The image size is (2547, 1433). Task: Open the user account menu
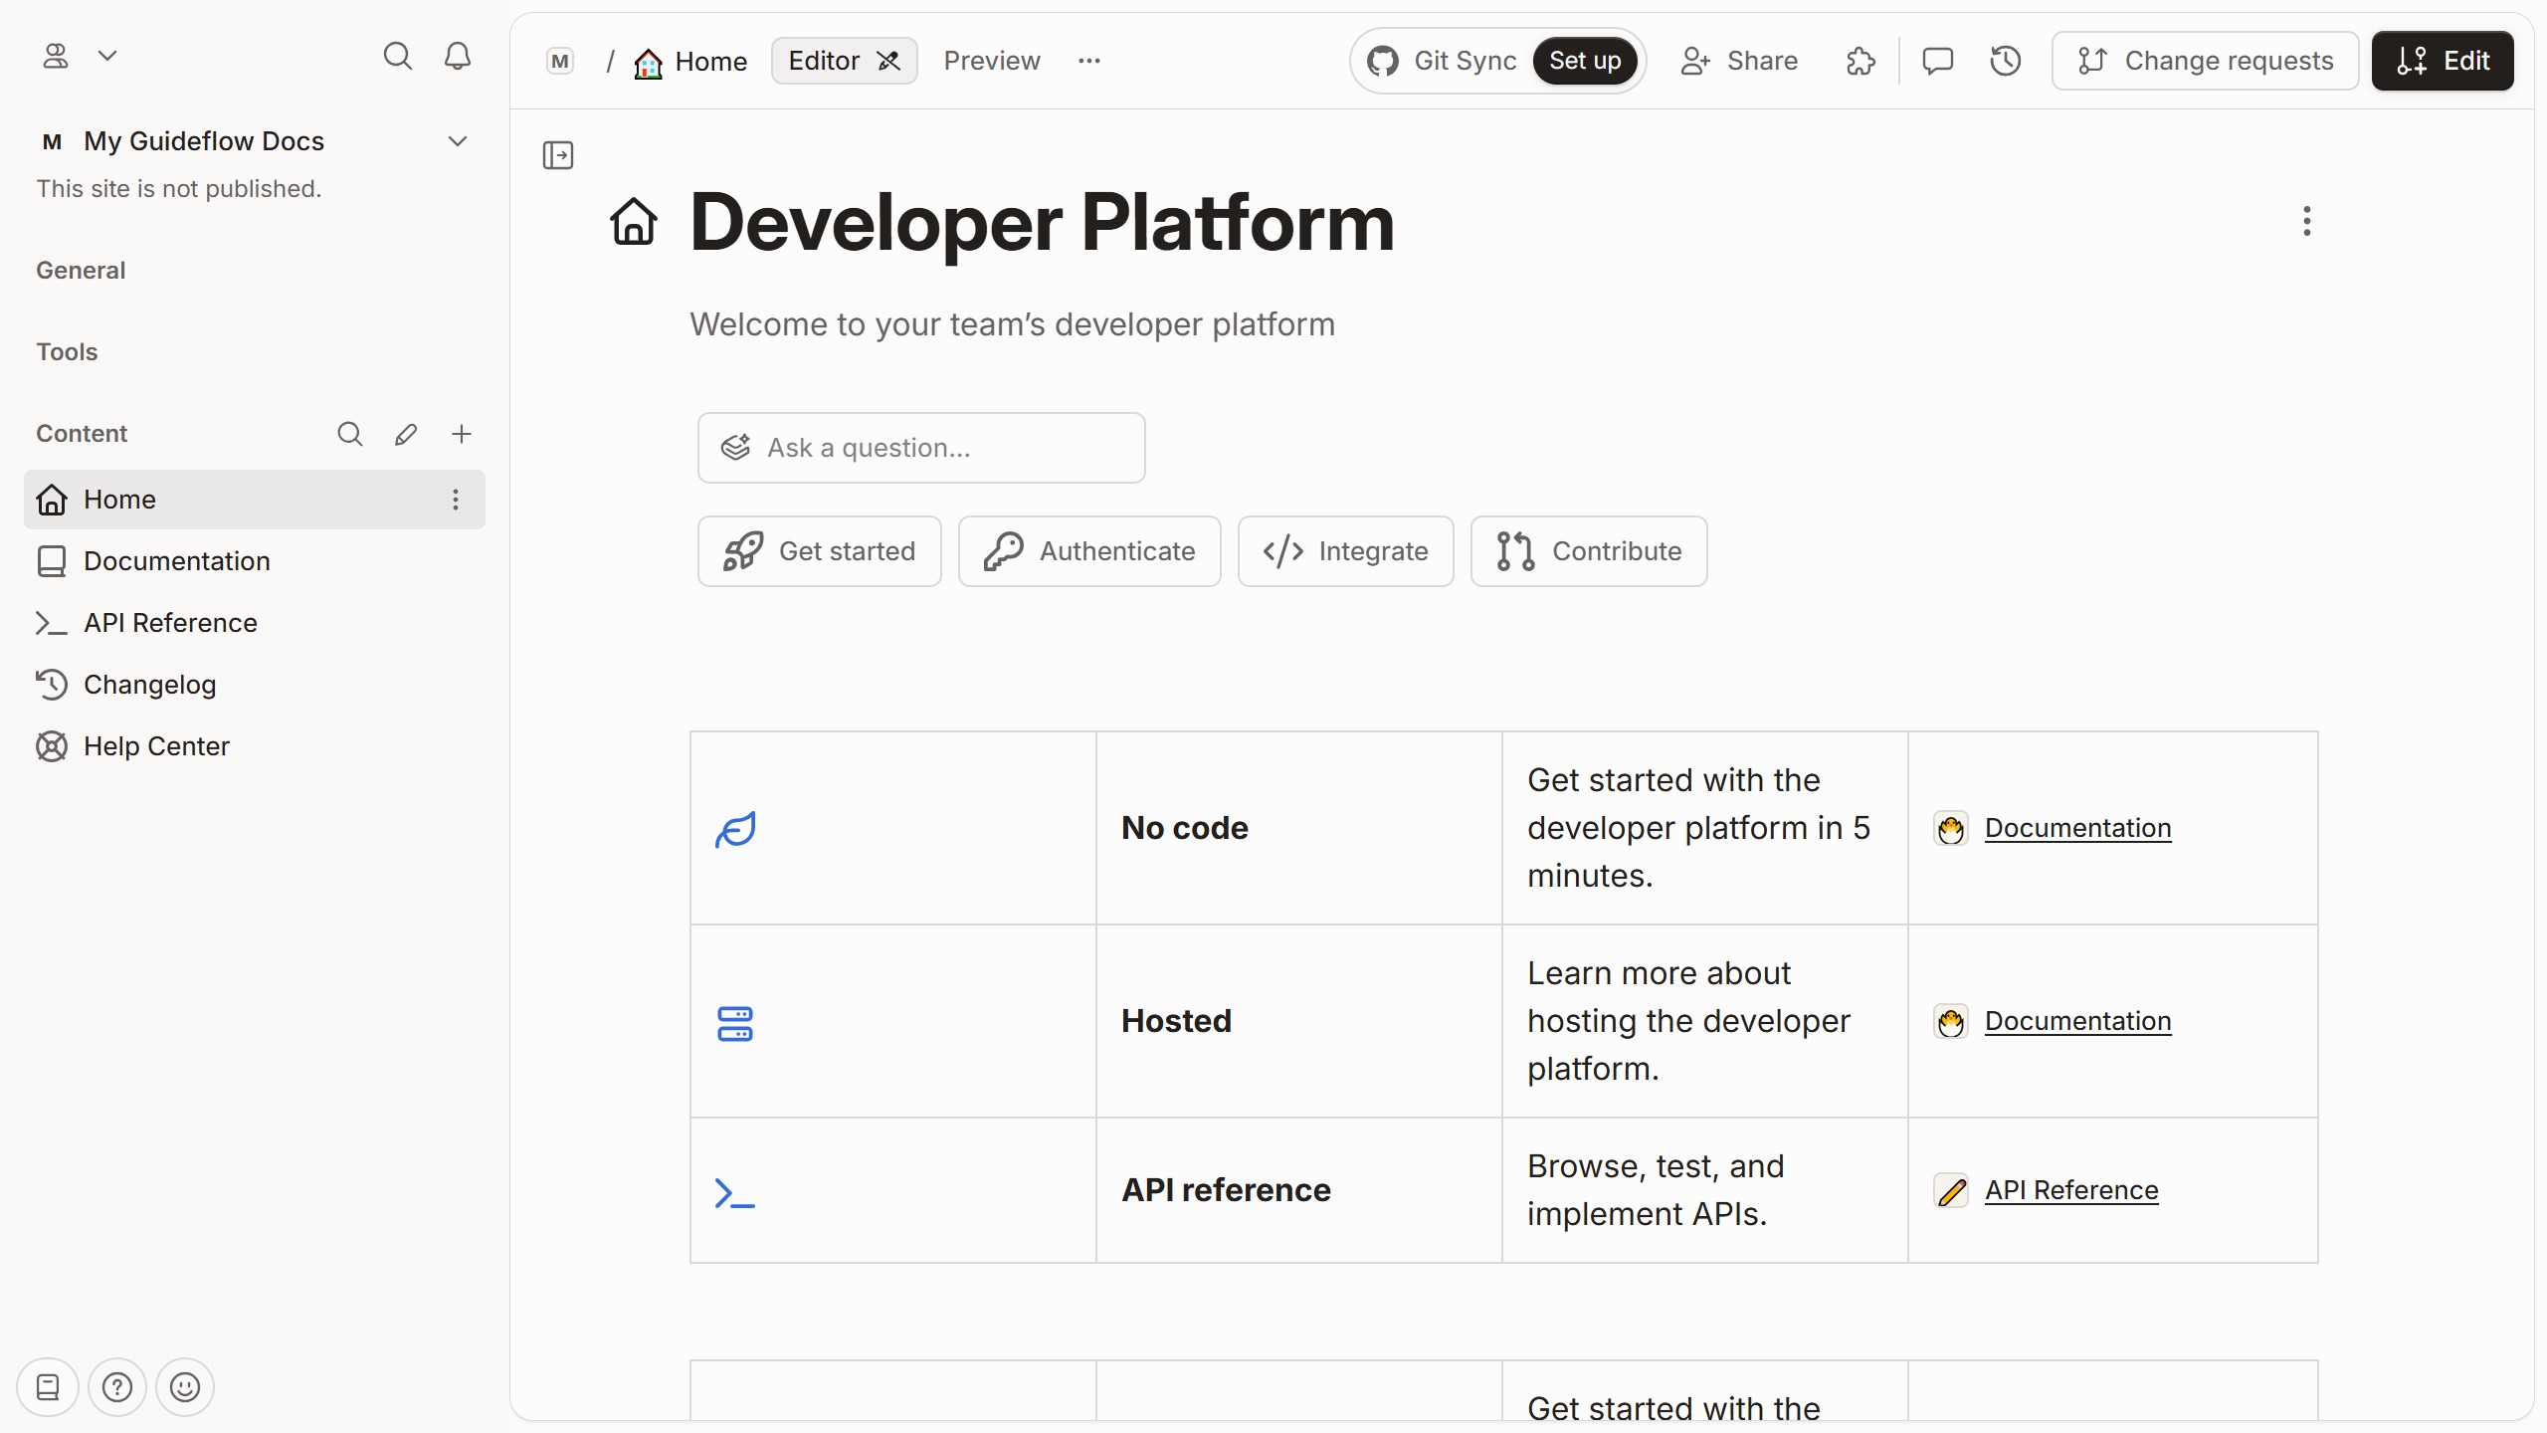pos(80,56)
